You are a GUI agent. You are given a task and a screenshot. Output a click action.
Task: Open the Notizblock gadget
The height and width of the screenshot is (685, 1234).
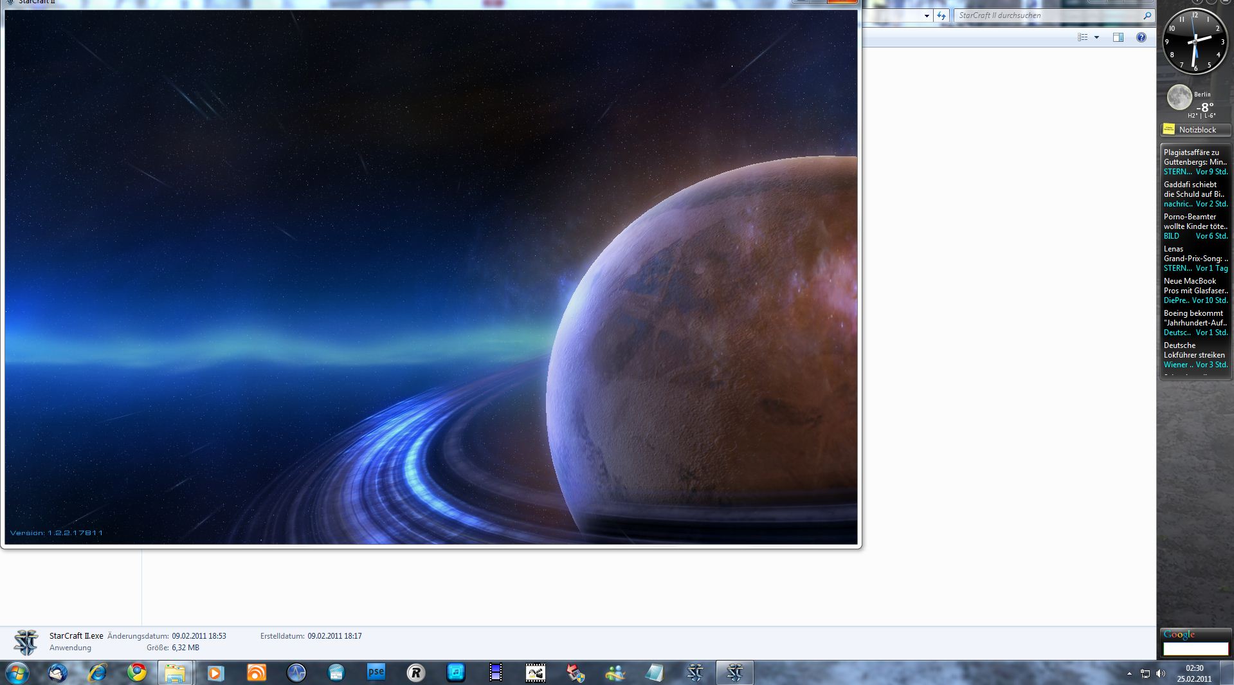pos(1196,129)
